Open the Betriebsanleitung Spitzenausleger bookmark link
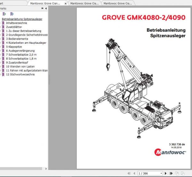 click(x=22, y=19)
